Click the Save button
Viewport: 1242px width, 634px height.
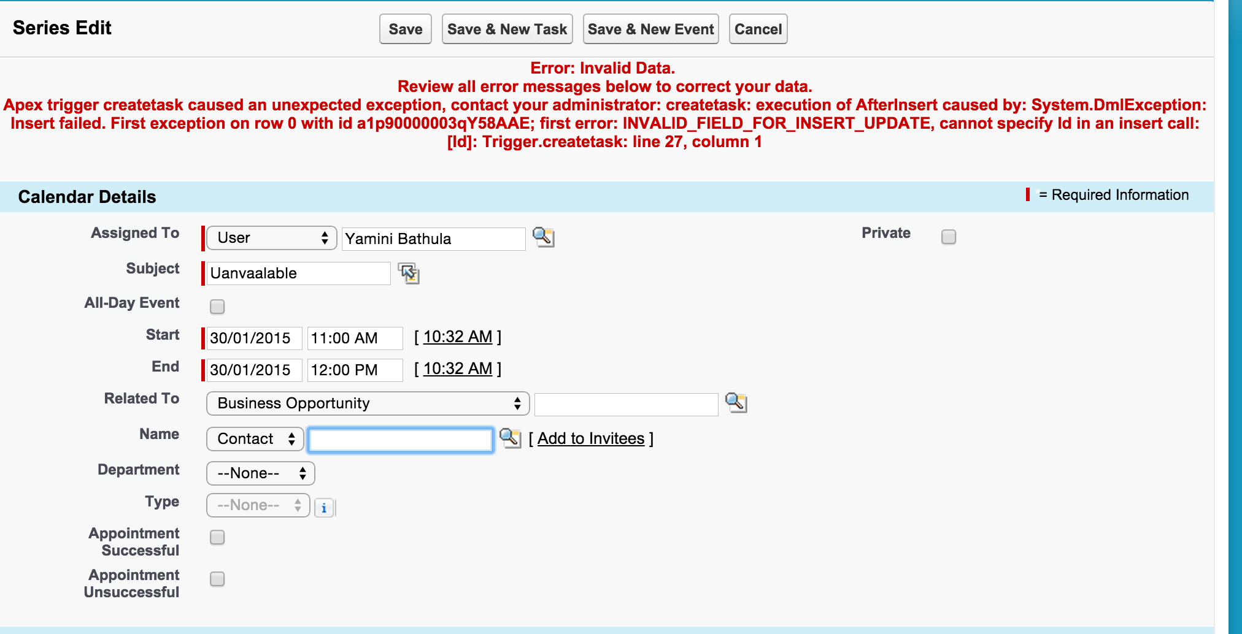[406, 29]
